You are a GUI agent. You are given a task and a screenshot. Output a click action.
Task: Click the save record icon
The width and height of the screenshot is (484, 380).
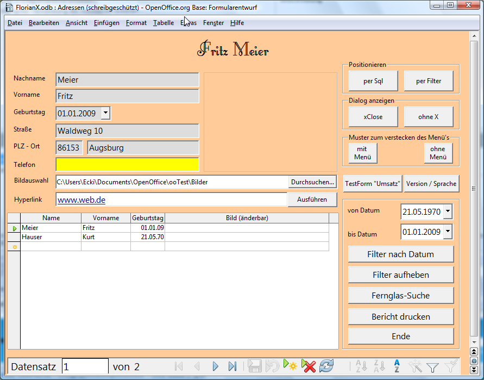[x=255, y=366]
